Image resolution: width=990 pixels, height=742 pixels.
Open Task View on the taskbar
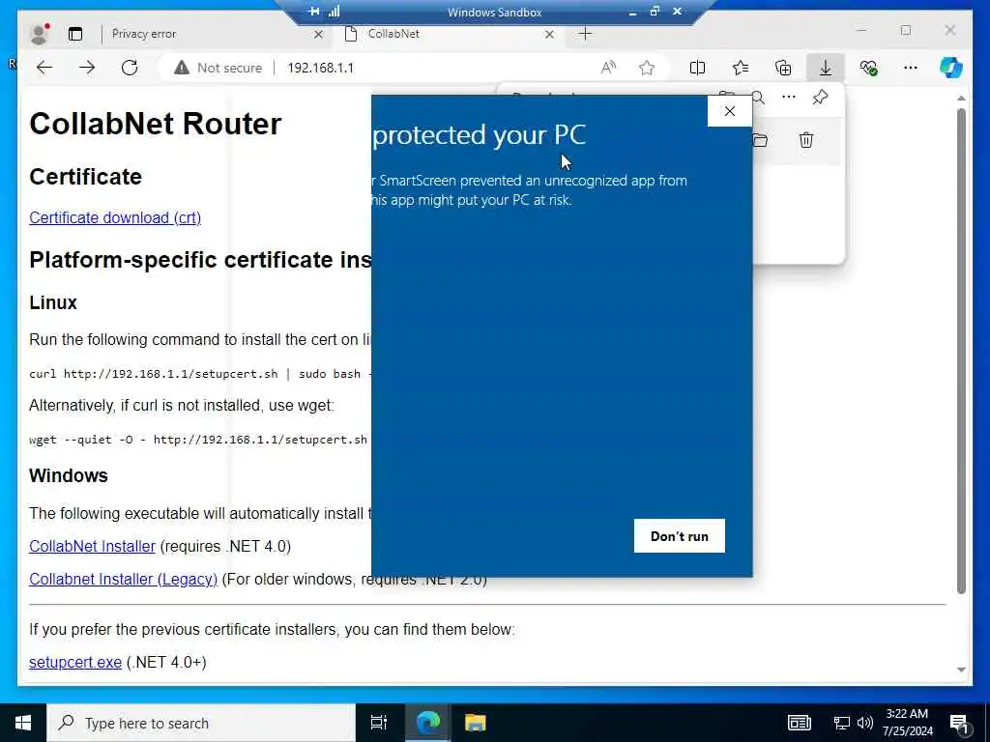click(378, 723)
